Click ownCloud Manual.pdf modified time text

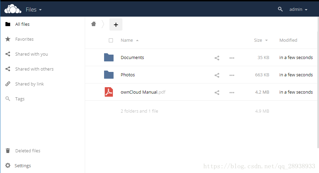coord(296,92)
